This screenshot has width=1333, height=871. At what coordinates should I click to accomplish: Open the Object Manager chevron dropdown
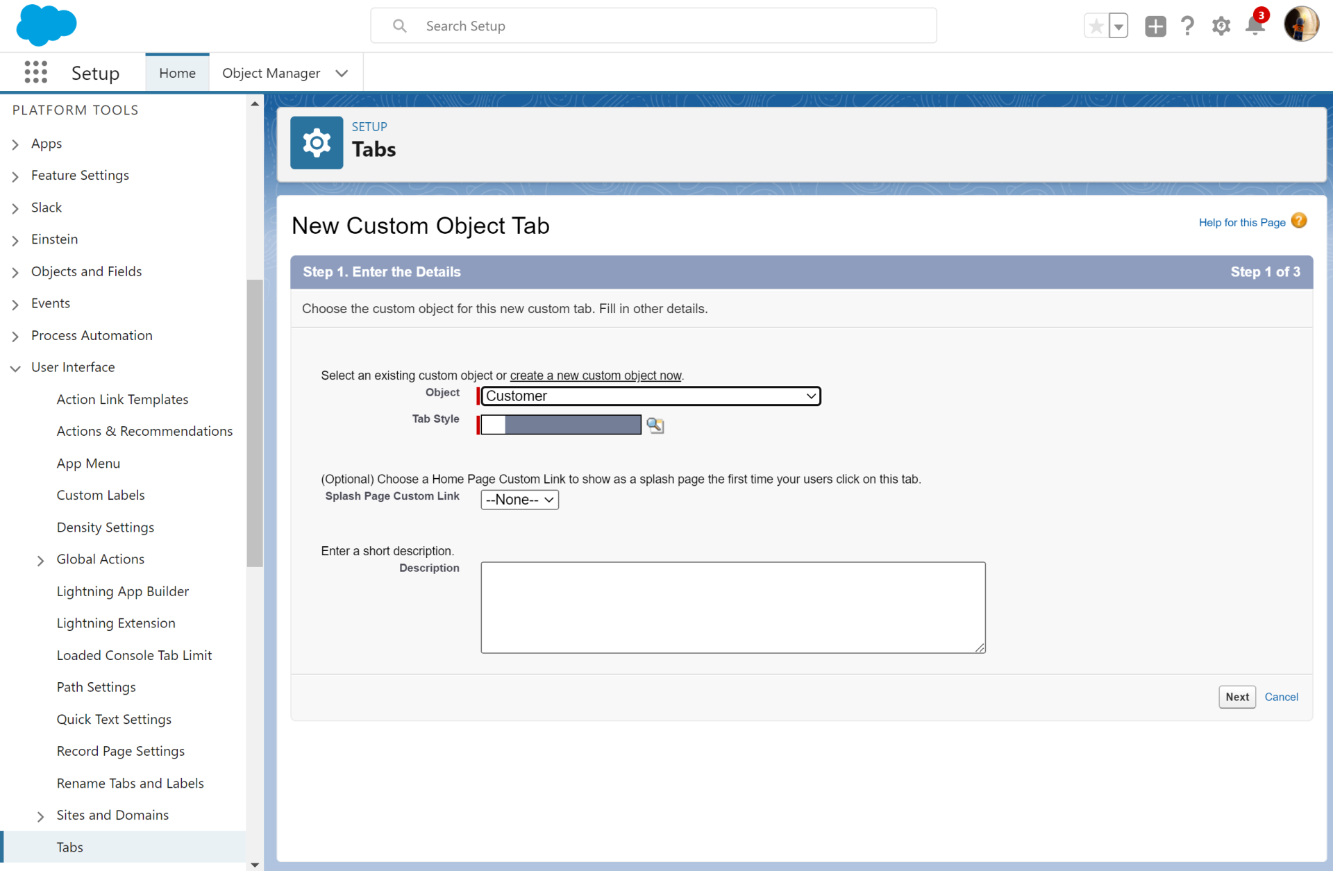[x=341, y=73]
